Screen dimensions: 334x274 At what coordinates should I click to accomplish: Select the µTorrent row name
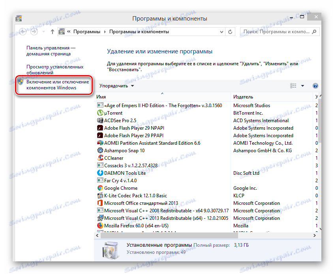[113, 113]
